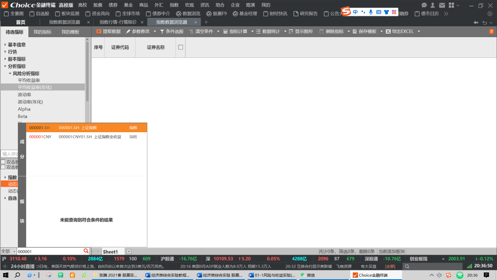Click the bottom status bar search field

(x=433, y=266)
